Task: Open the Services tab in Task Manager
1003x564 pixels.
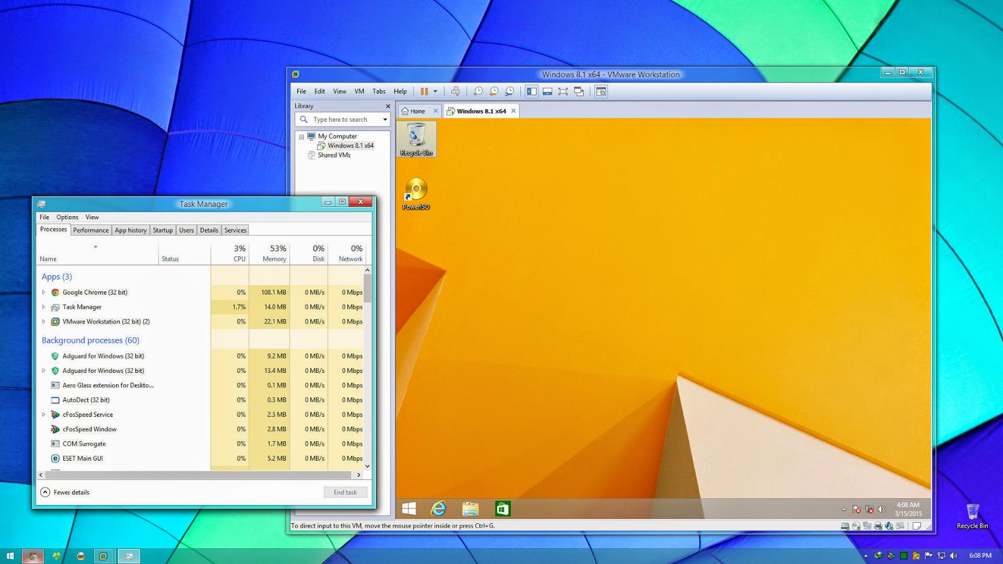Action: 236,231
